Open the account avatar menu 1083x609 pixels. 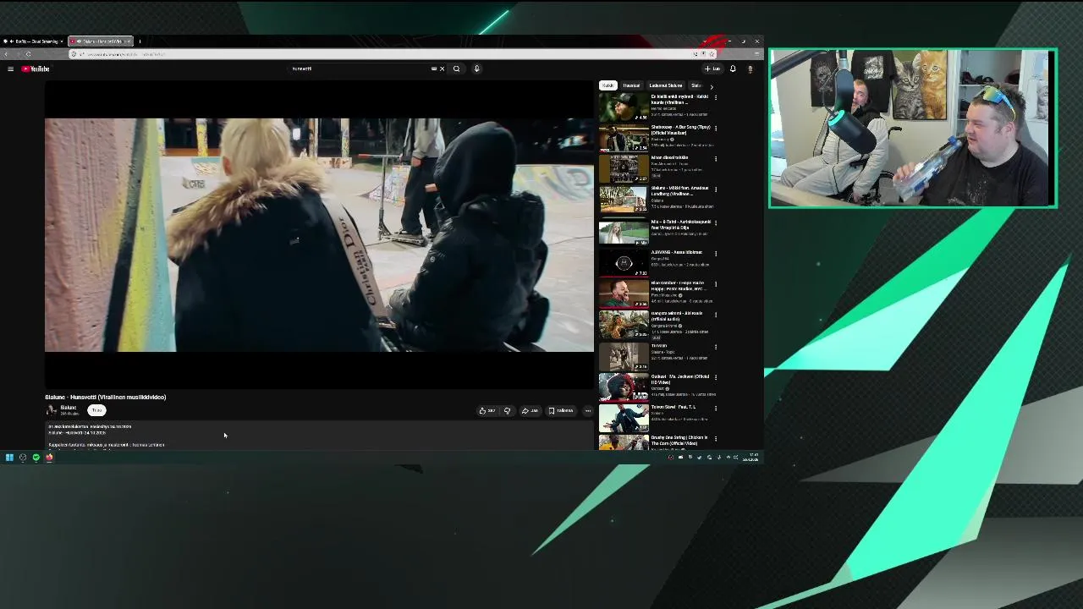750,69
